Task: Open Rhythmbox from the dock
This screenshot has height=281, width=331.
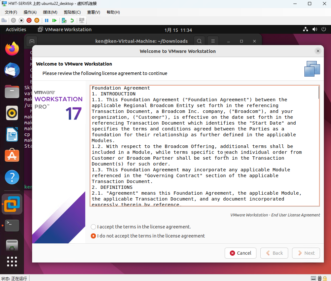Action: click(x=12, y=113)
